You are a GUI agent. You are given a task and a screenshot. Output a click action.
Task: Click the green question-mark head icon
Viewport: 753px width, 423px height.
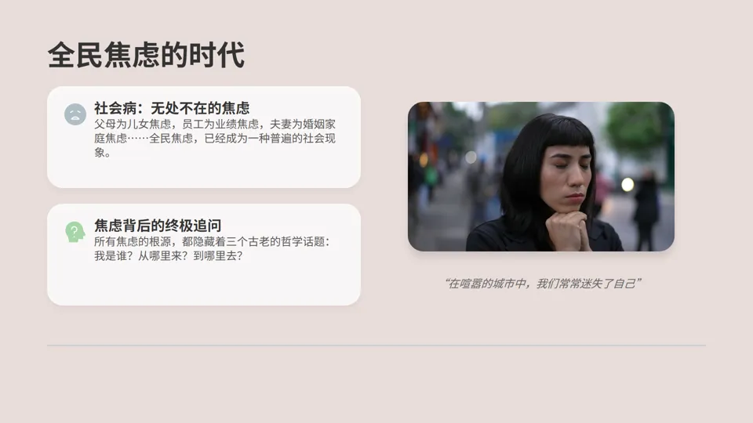pyautogui.click(x=75, y=232)
